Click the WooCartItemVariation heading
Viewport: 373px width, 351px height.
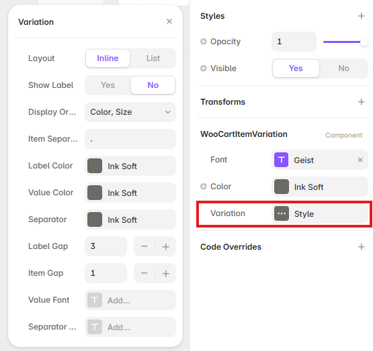244,134
